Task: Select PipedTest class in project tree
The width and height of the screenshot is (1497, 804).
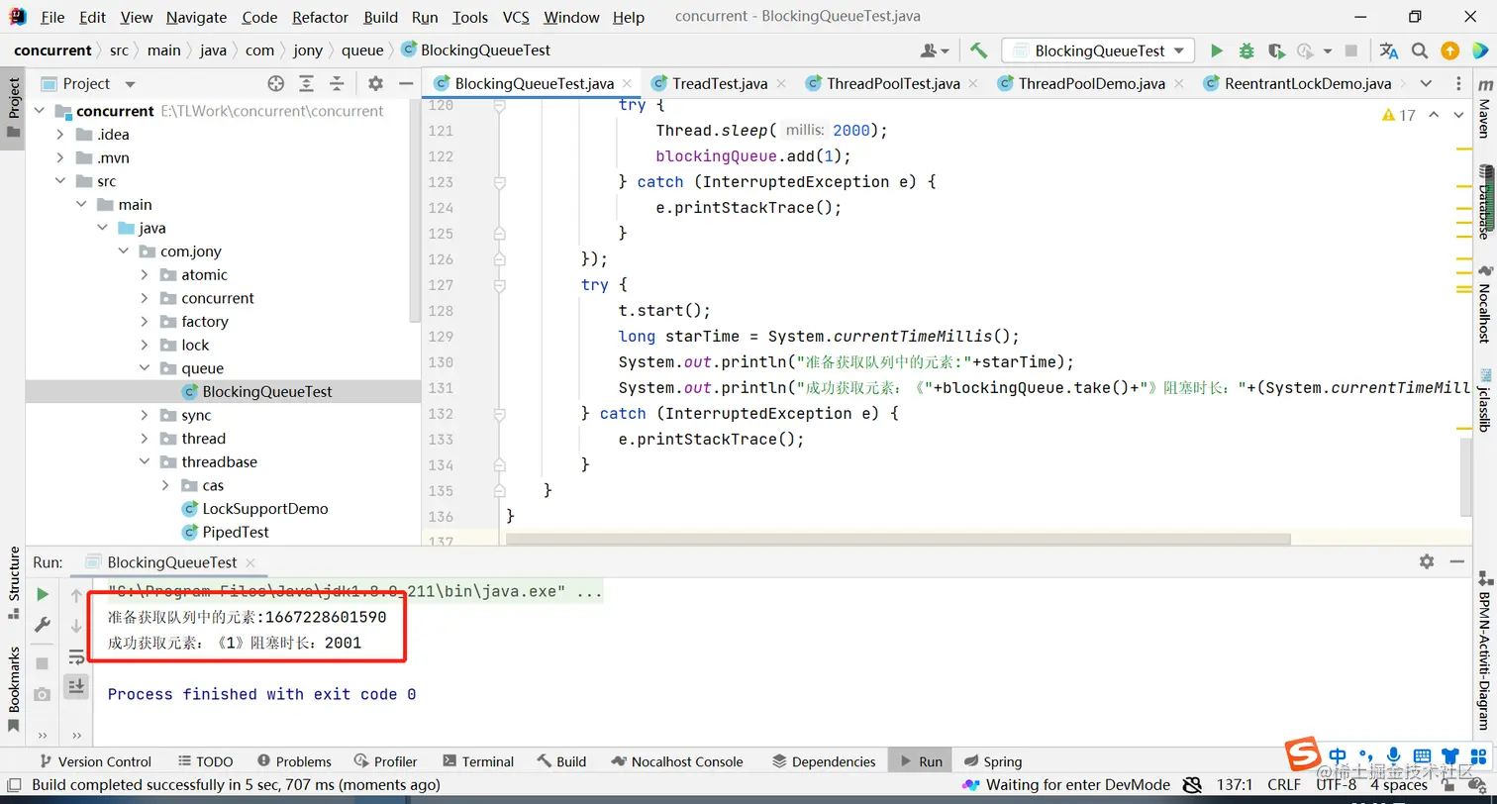Action: click(x=236, y=532)
